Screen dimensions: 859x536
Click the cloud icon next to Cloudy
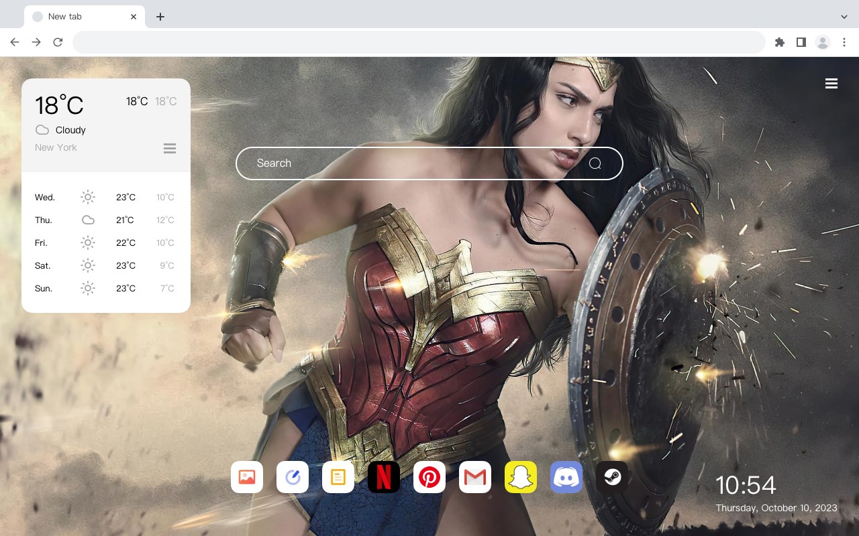pyautogui.click(x=42, y=130)
